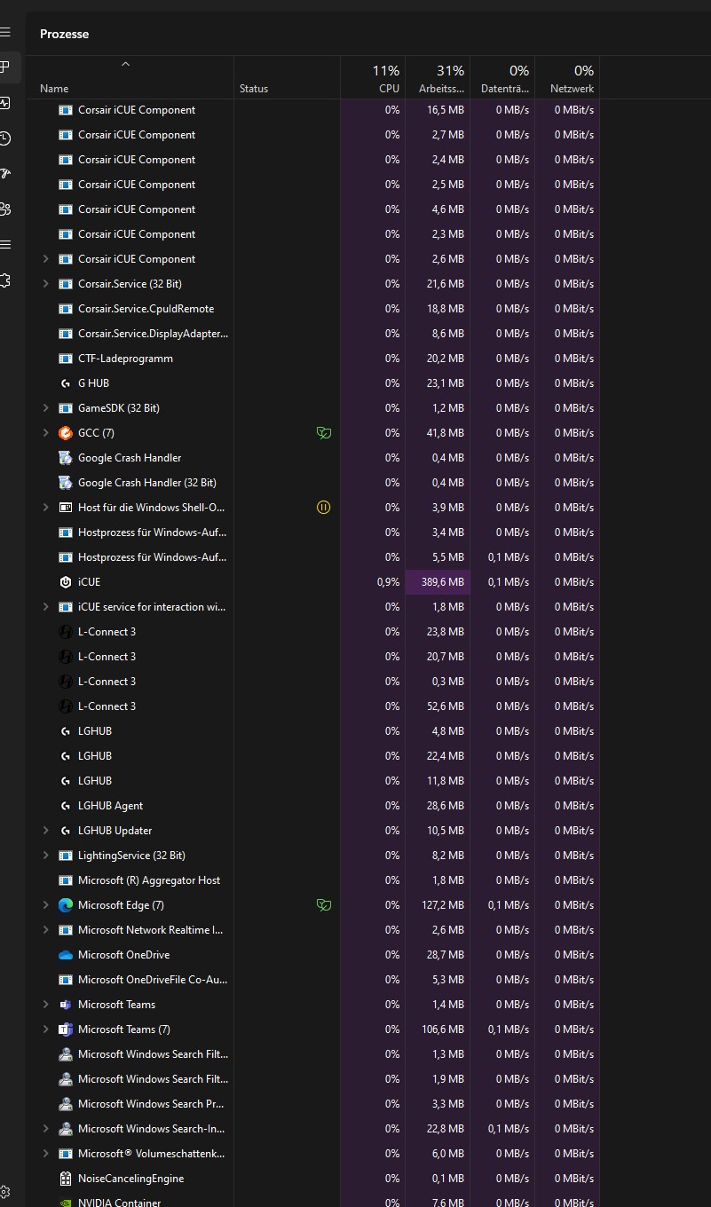Click the Microsoft Teams (7) icon
This screenshot has height=1207, width=711.
tap(65, 1029)
